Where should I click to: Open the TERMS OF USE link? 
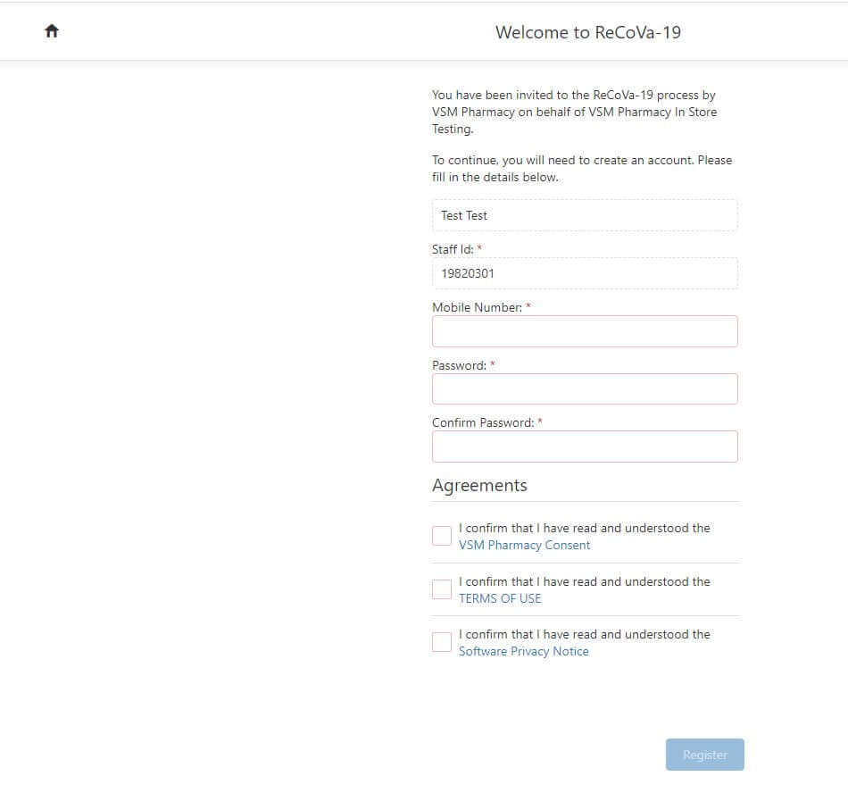[x=500, y=598]
